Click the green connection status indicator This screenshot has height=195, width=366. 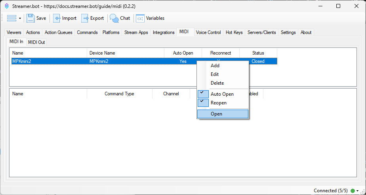(x=353, y=191)
